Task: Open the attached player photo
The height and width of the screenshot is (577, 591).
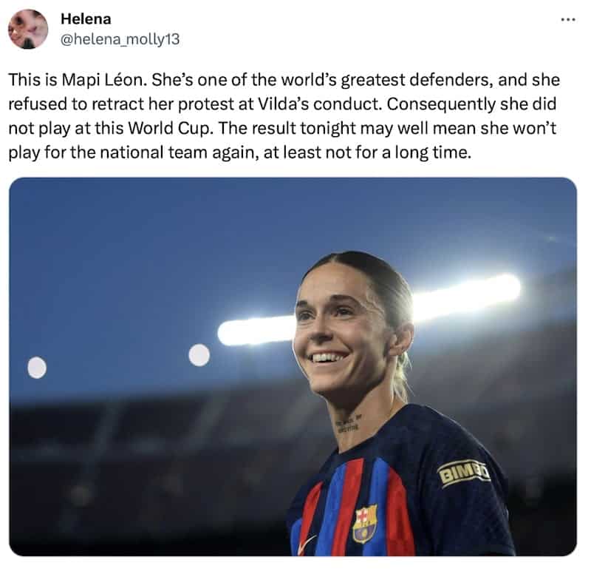Action: [293, 366]
